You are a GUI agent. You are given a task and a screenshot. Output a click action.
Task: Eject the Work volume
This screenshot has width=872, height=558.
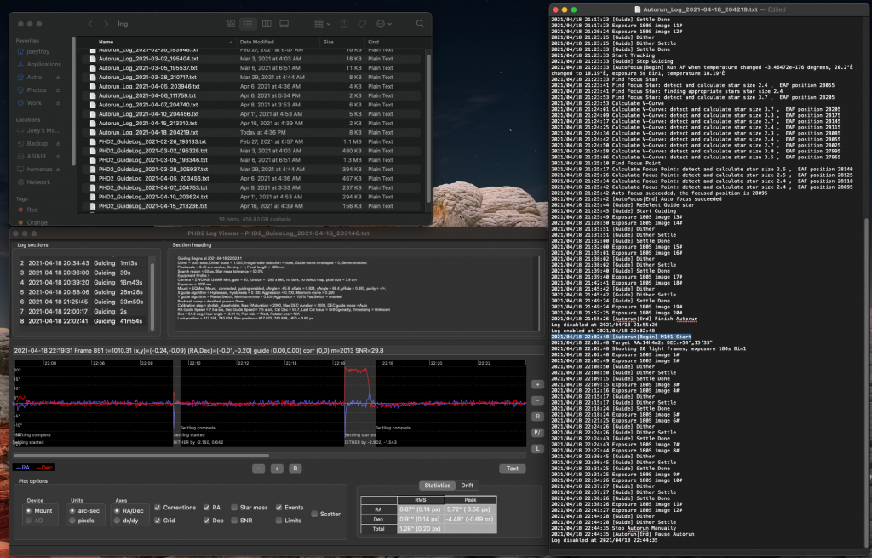58,103
